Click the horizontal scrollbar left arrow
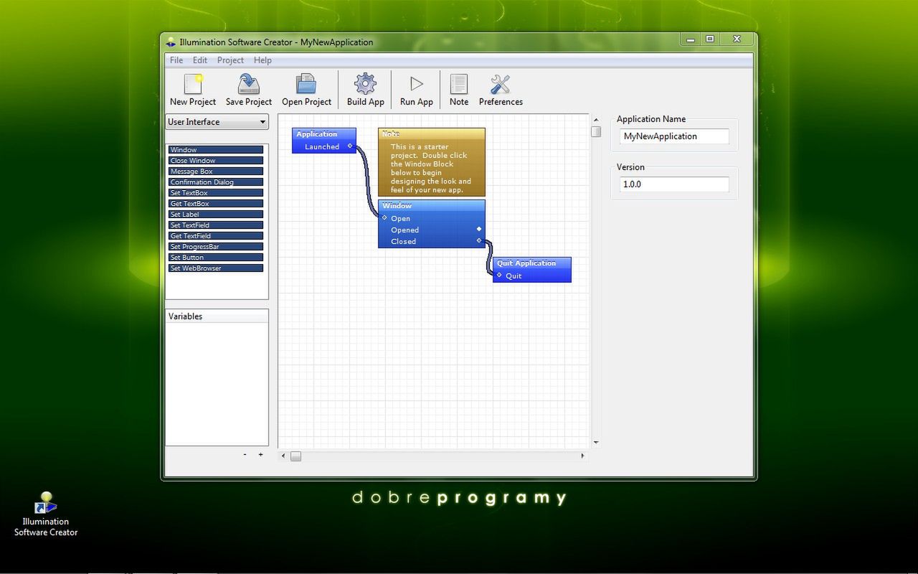The width and height of the screenshot is (918, 574). pos(283,456)
